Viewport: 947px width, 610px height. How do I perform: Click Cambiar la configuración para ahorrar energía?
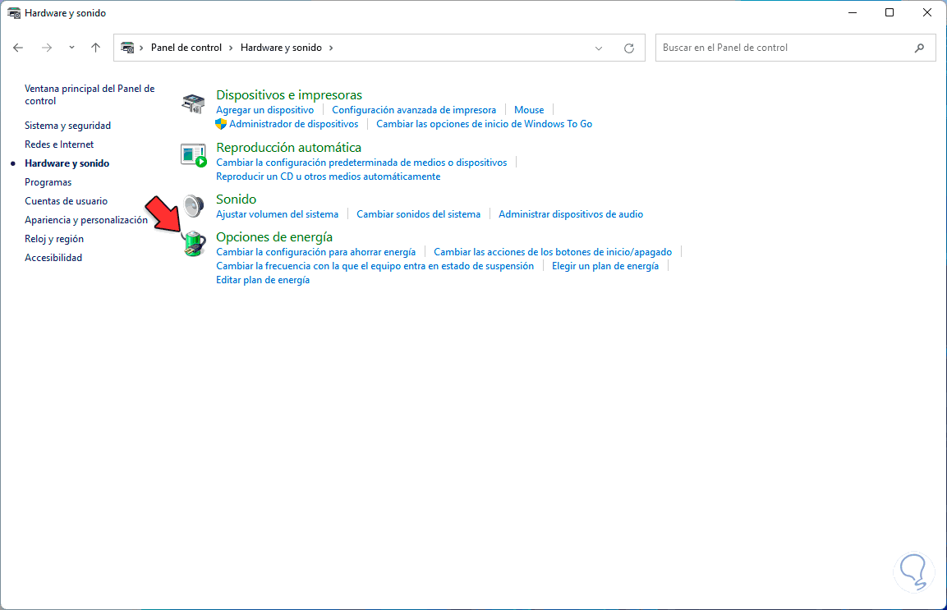click(316, 252)
